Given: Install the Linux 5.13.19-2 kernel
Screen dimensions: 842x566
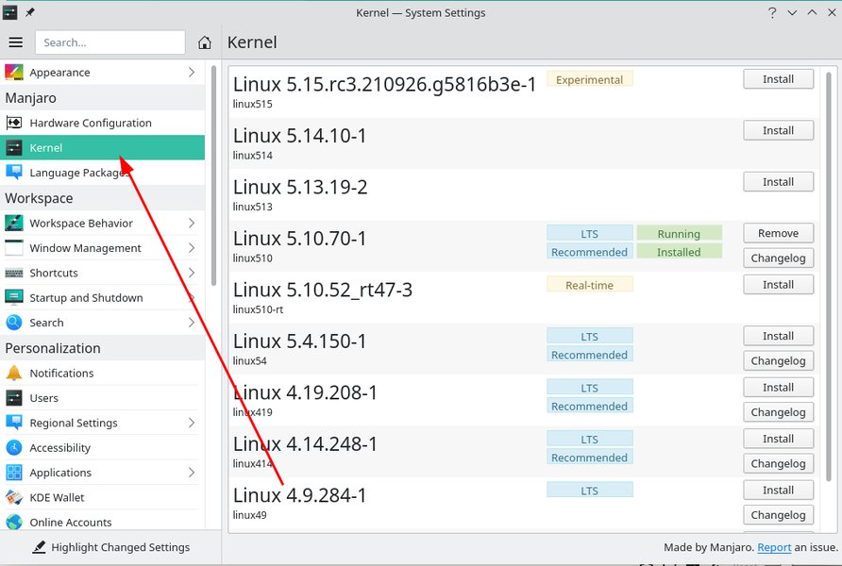Looking at the screenshot, I should point(778,182).
